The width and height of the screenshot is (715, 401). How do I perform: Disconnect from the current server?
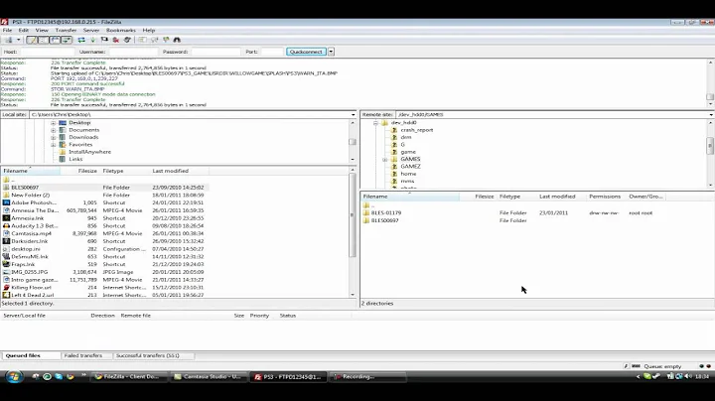coord(116,40)
